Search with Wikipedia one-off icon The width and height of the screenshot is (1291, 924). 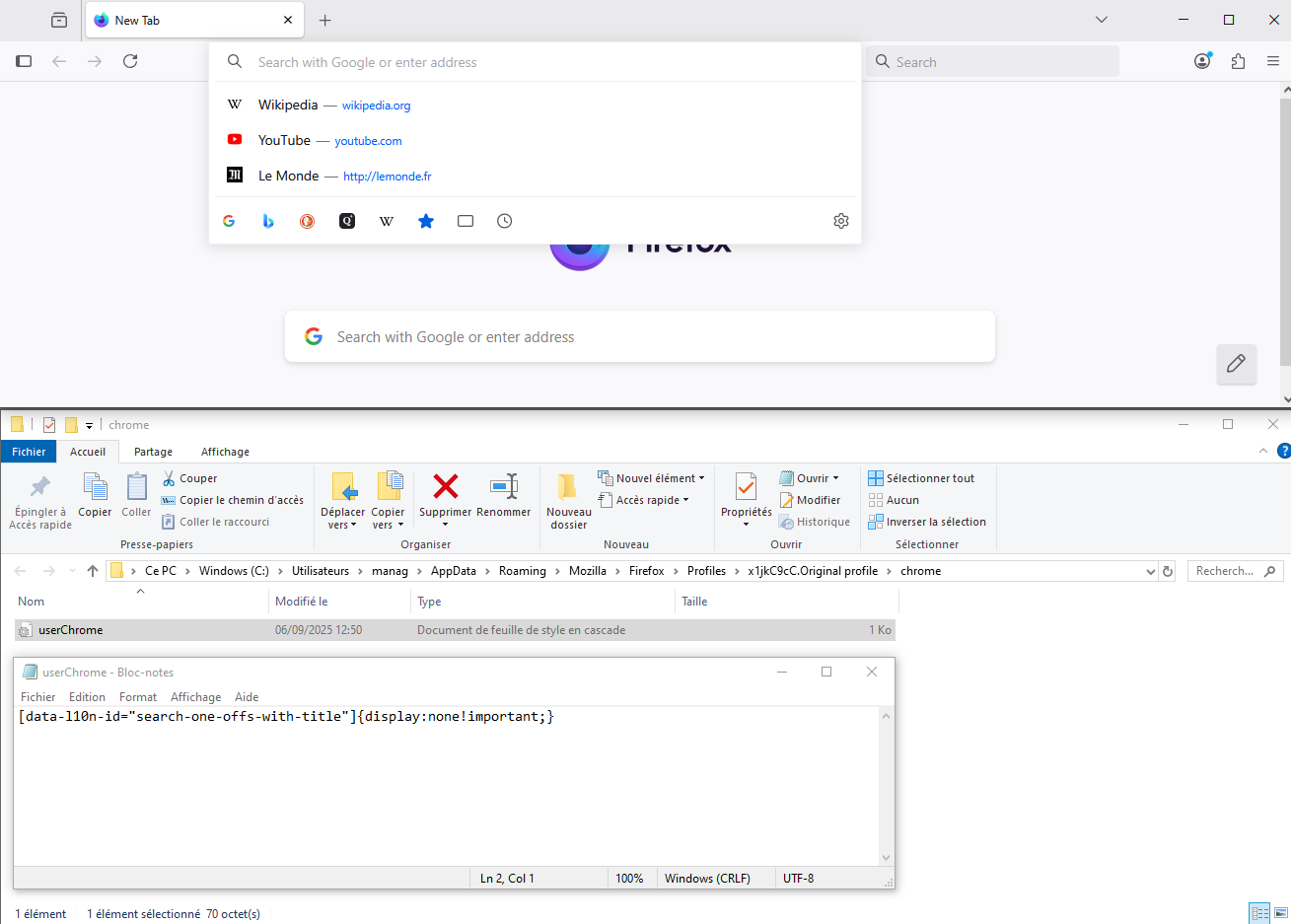point(387,221)
